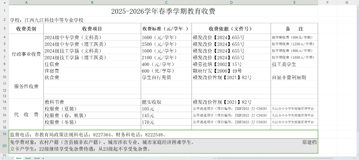This screenshot has height=160, width=359.
Task: Select row 11 header
Action: click(x=4, y=84)
